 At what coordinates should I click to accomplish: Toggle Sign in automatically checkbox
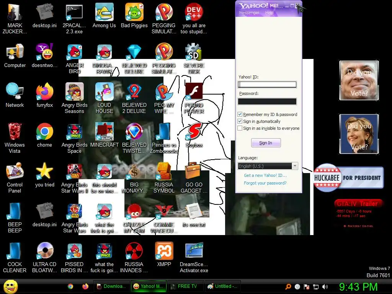240,121
